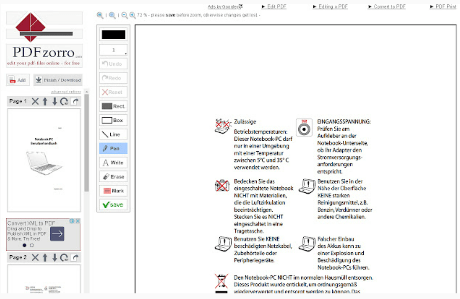Open the advanced options link

tap(66, 92)
